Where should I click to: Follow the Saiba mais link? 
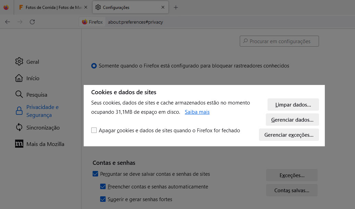tap(197, 112)
